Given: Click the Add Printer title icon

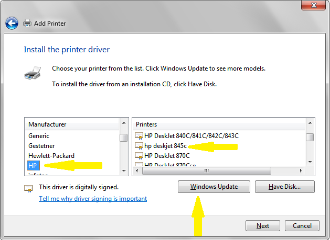Looking at the screenshot, I should click(x=27, y=24).
